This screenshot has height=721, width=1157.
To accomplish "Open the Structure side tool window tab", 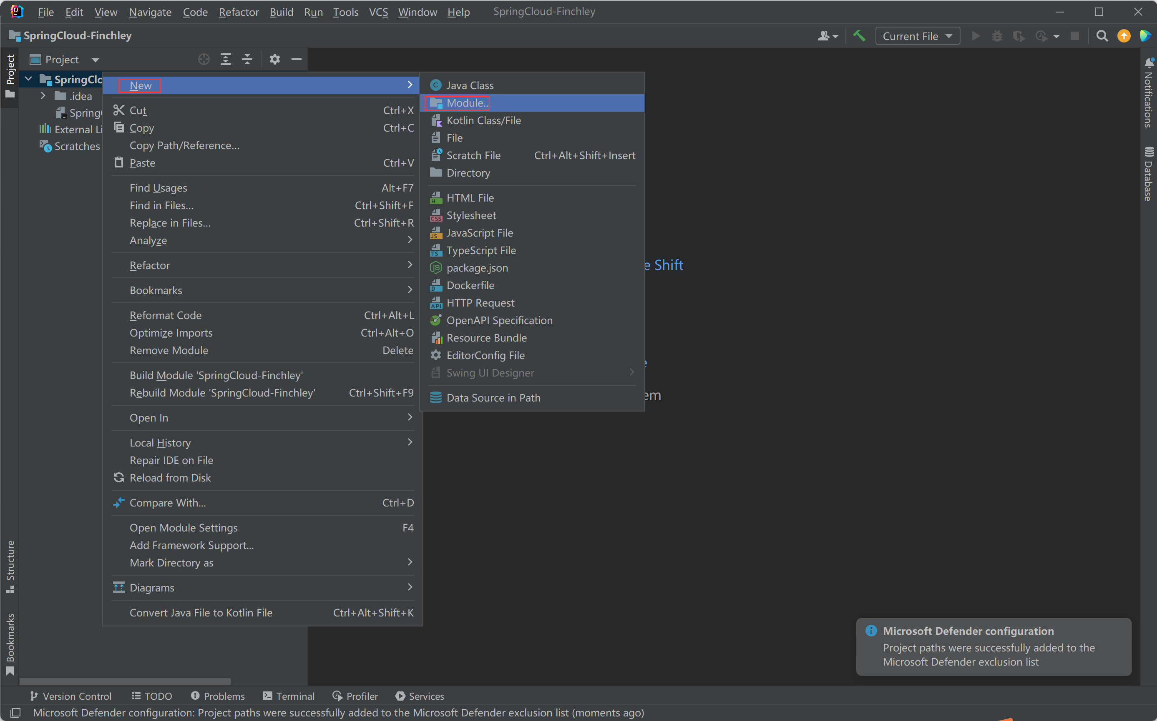I will point(10,566).
